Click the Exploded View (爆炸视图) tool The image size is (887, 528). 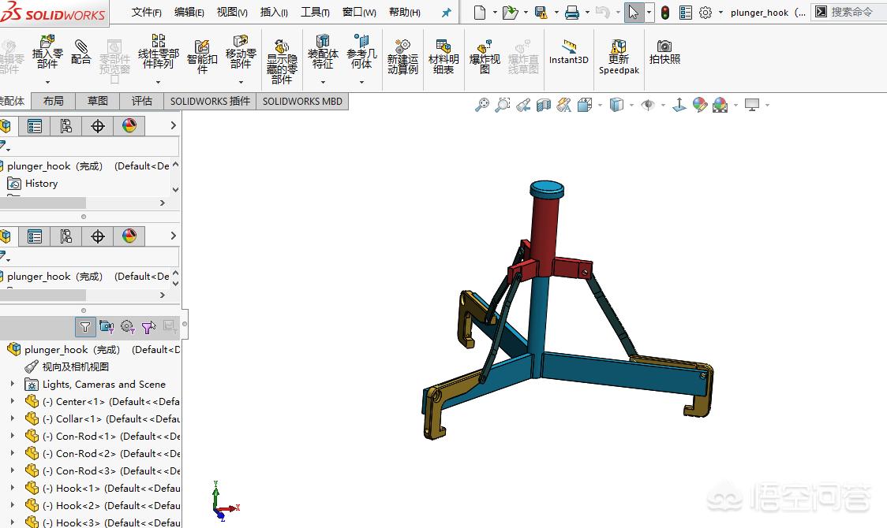point(485,57)
